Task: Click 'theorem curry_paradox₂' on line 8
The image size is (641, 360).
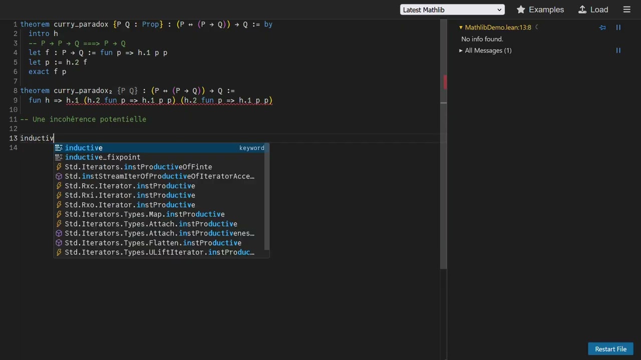Action: (x=66, y=91)
